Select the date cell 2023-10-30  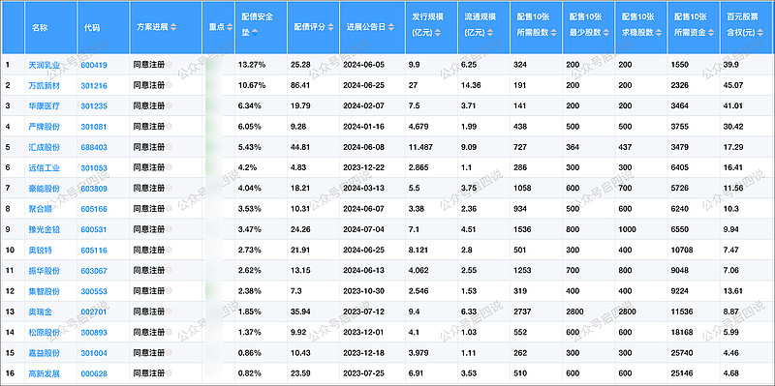[x=373, y=291]
